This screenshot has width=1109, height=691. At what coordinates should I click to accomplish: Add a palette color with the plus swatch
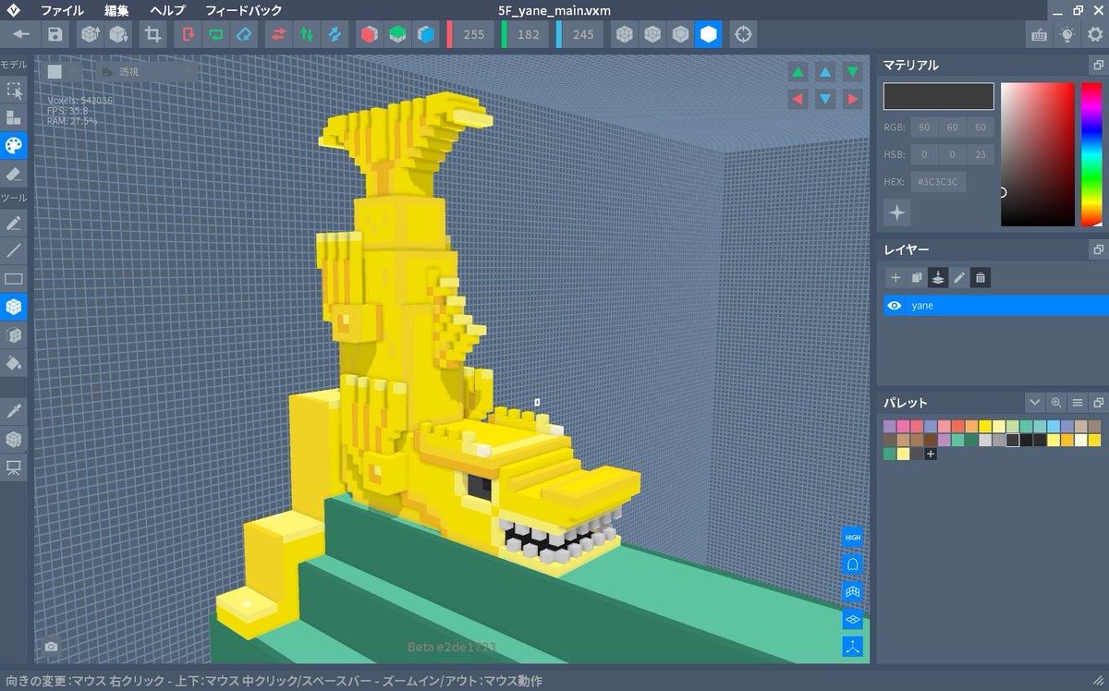(x=931, y=454)
